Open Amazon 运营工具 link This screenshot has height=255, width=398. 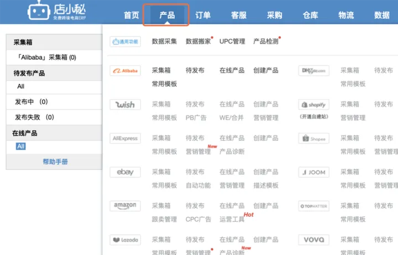[232, 219]
